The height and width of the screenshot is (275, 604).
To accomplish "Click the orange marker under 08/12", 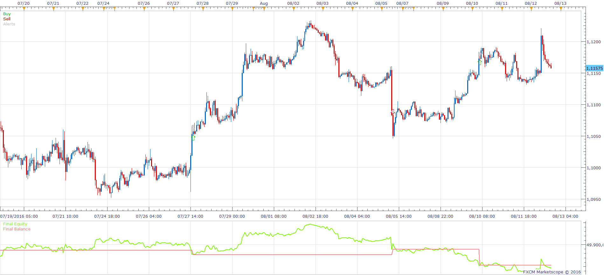I will pyautogui.click(x=531, y=9).
